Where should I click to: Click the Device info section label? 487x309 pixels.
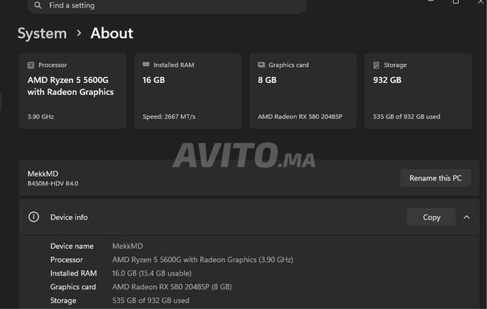(x=69, y=217)
